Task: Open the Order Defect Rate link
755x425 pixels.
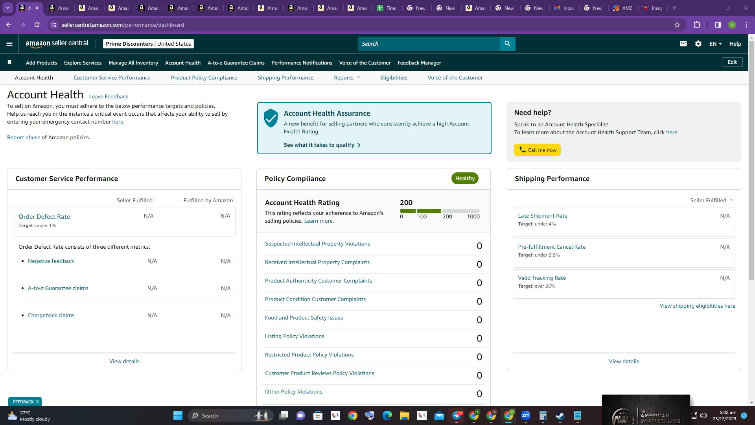Action: pyautogui.click(x=44, y=216)
